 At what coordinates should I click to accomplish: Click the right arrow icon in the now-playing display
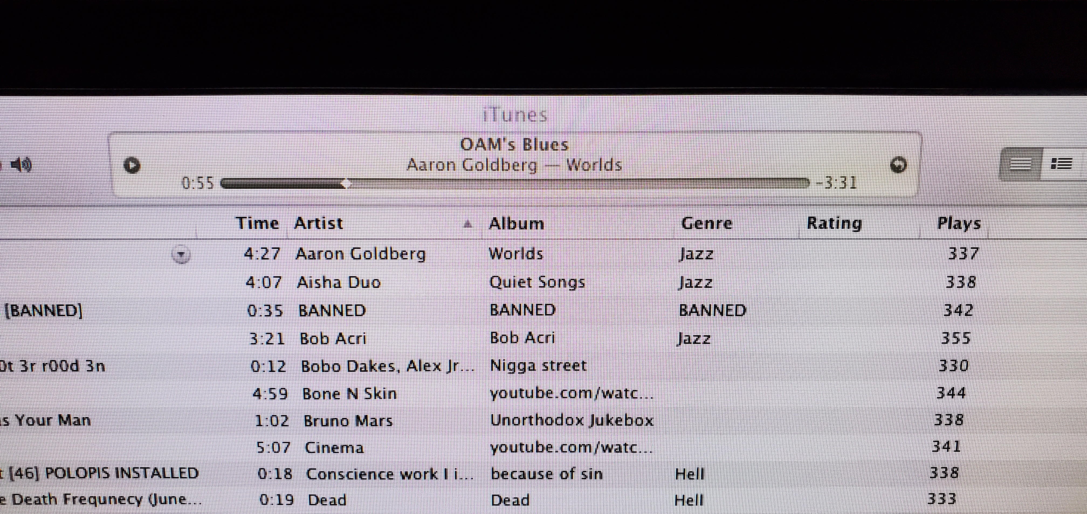(898, 164)
